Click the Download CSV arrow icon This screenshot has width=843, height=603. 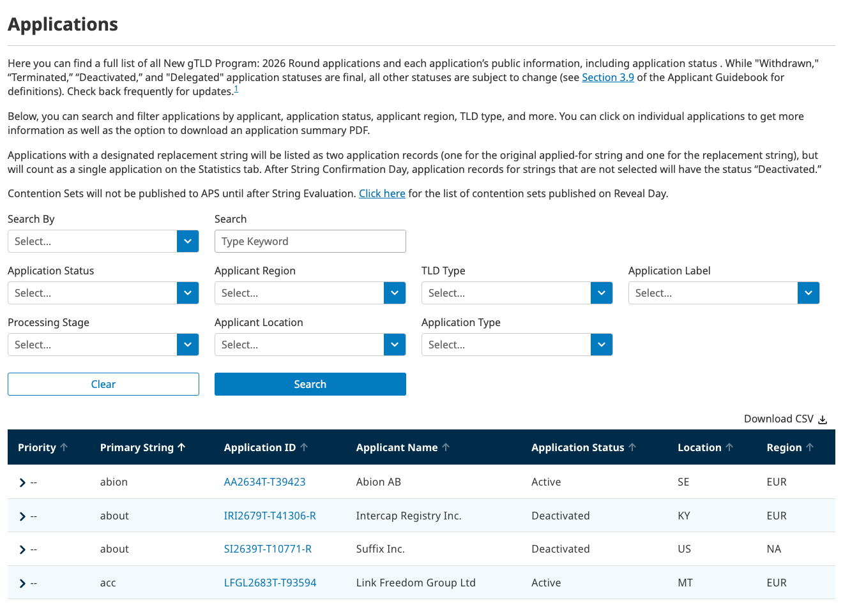[823, 419]
